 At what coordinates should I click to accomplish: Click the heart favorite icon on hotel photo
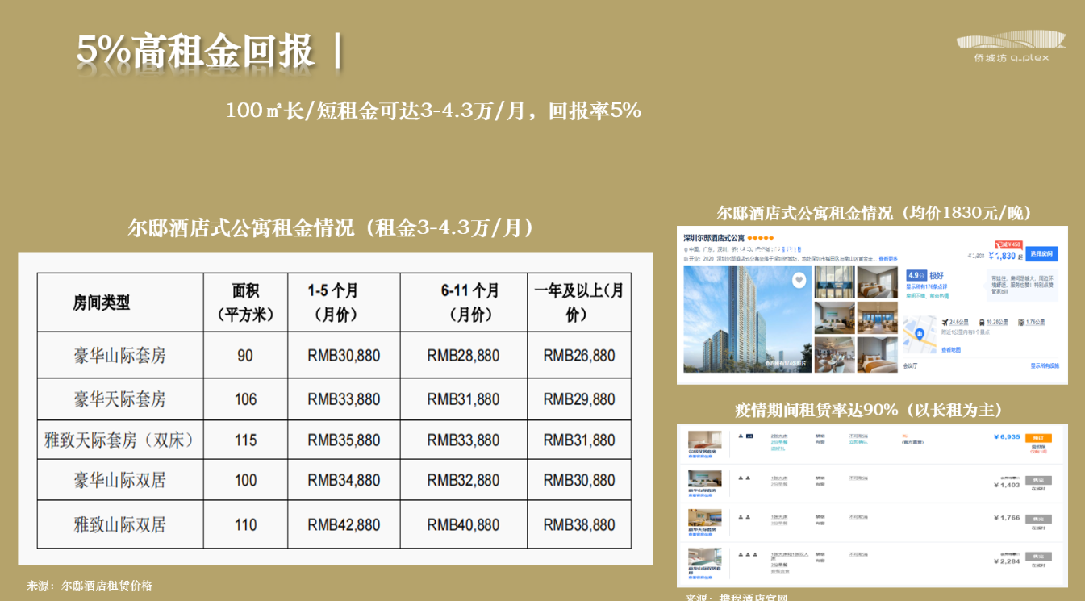click(x=799, y=280)
